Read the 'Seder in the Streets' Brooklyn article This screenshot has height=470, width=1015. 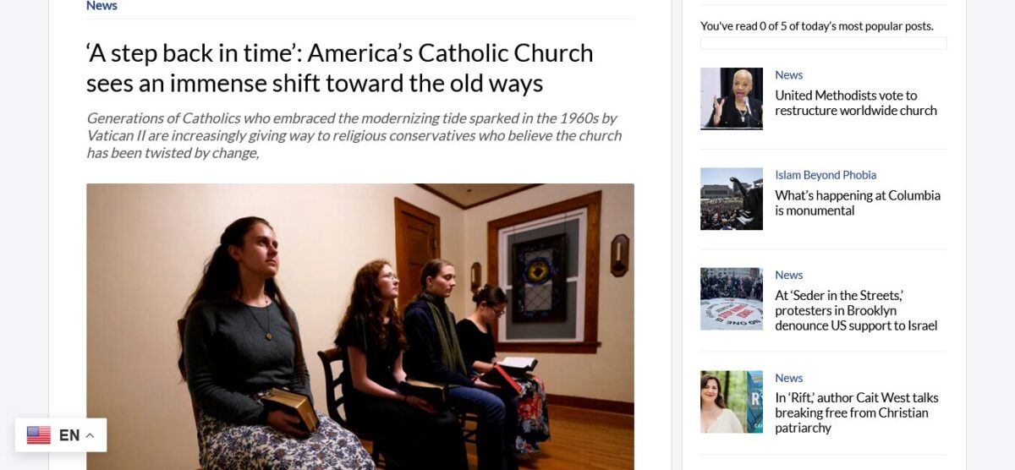click(856, 310)
